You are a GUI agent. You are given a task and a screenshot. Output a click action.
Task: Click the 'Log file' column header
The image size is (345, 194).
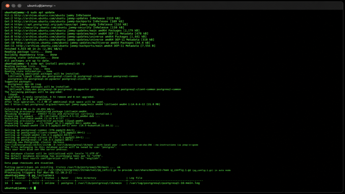pos(136,178)
